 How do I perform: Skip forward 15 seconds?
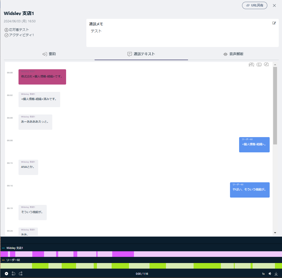[x=21, y=274]
